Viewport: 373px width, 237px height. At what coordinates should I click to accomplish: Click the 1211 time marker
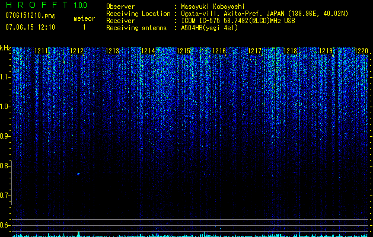pos(41,51)
